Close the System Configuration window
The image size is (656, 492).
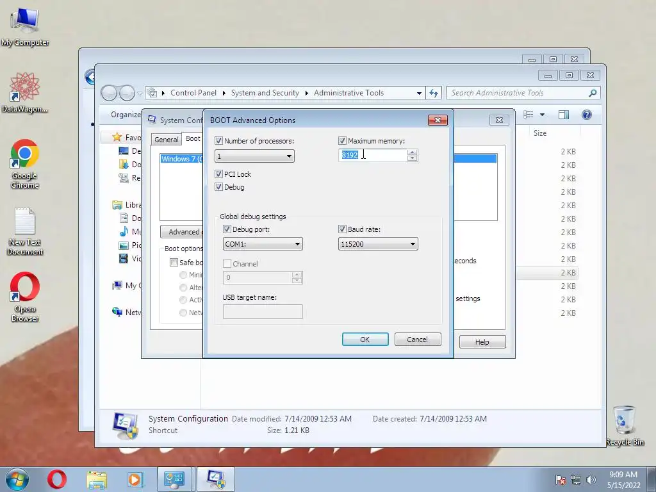point(499,120)
